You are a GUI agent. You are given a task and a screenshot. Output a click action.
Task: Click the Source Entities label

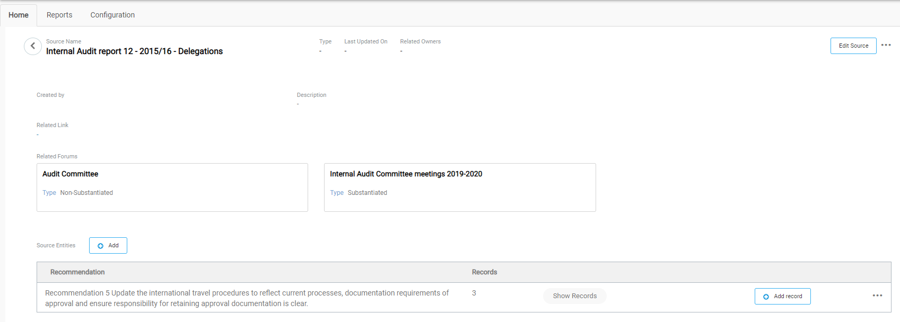click(56, 245)
